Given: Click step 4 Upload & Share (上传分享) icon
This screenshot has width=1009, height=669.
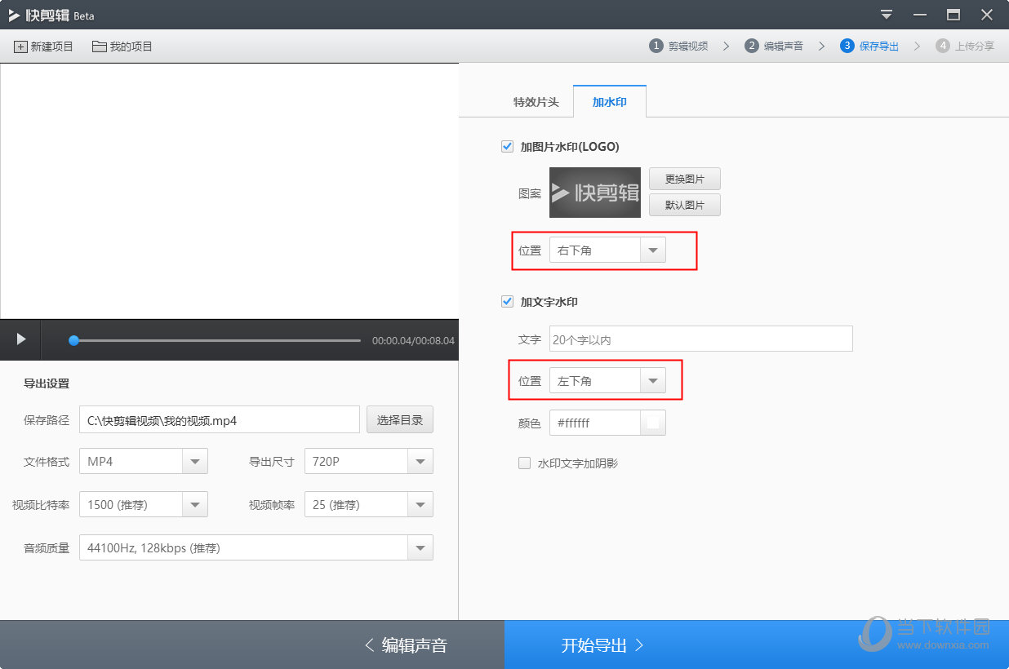Looking at the screenshot, I should click(x=943, y=47).
